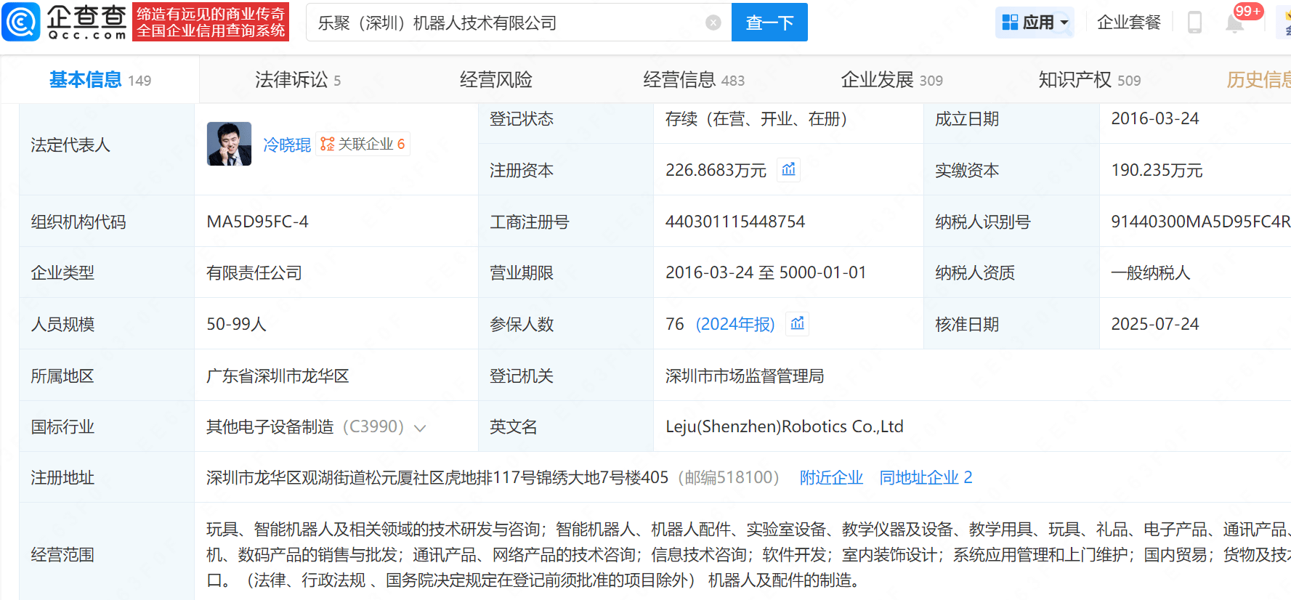Select staff size value 50-99人
This screenshot has width=1291, height=600.
coord(236,324)
